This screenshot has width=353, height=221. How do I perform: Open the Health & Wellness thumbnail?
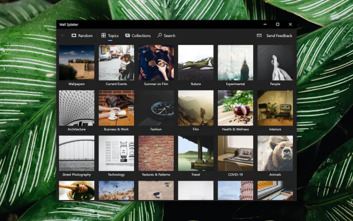point(236,108)
